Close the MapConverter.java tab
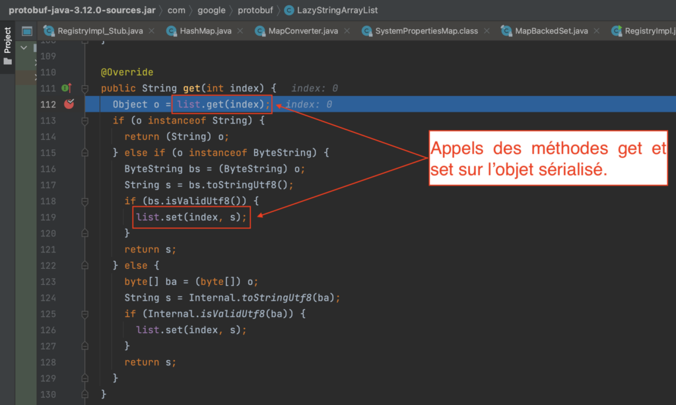The height and width of the screenshot is (405, 676). [x=347, y=31]
